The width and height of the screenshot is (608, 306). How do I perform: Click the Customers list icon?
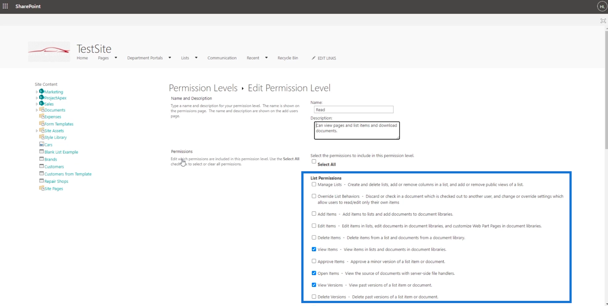(x=42, y=166)
